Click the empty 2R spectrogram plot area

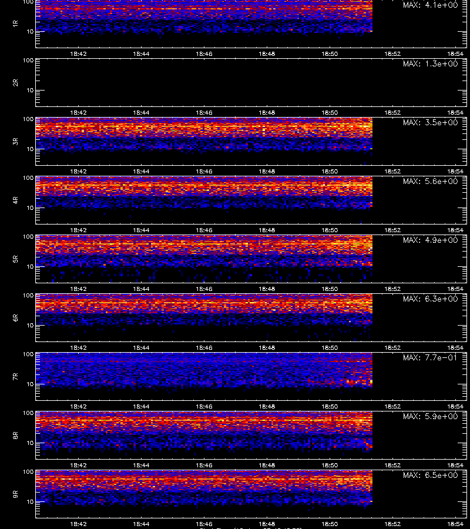click(251, 83)
